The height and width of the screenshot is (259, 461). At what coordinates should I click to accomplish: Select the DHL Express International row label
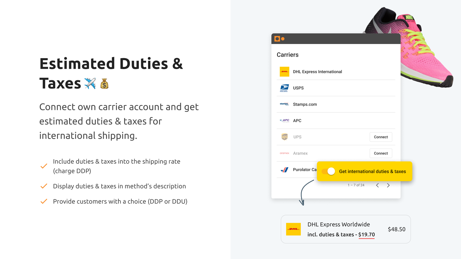pyautogui.click(x=317, y=72)
